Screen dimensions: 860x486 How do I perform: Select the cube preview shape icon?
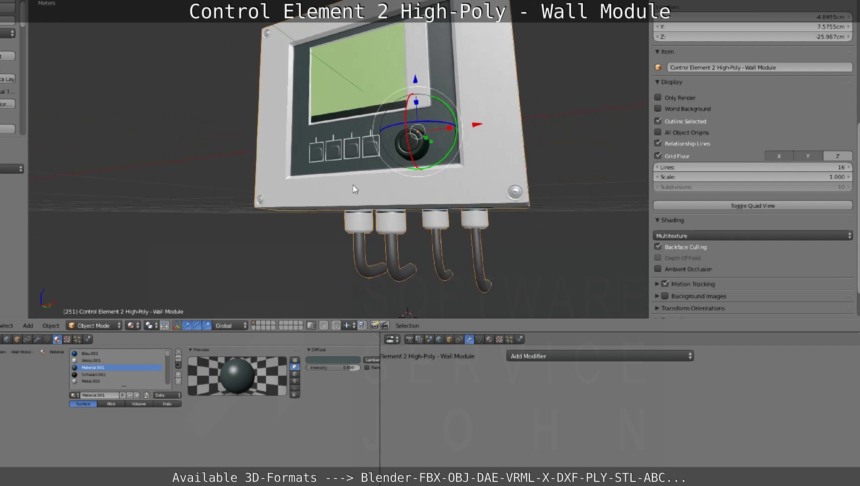(294, 374)
